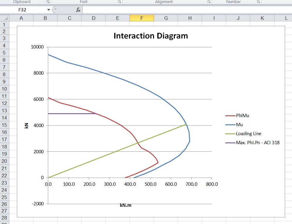Open the Alignment dialog launcher
This screenshot has width=292, height=224.
pos(209,2)
